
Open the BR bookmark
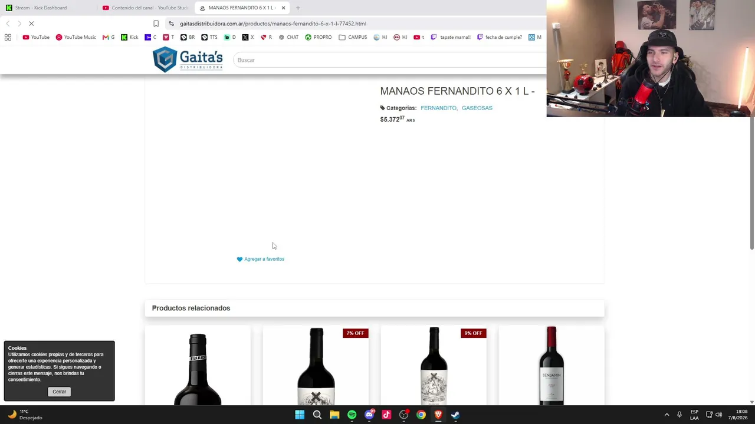click(x=188, y=37)
